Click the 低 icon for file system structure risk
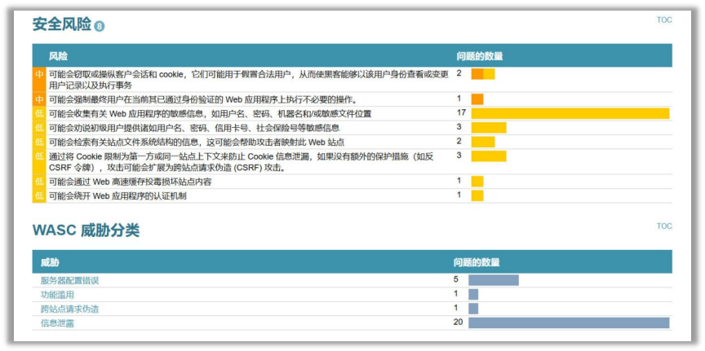Screen dimensions: 705x351 pyautogui.click(x=39, y=142)
